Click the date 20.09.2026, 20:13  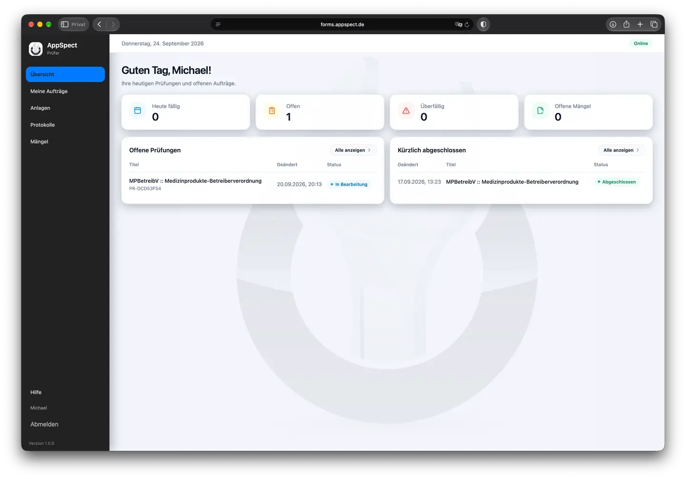299,184
